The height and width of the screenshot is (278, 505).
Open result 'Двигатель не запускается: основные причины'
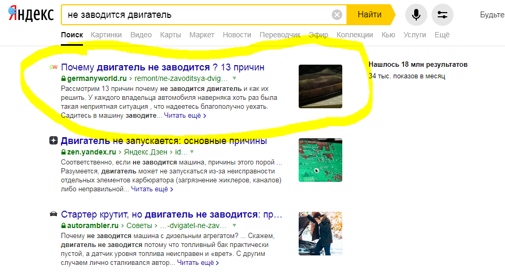(164, 141)
